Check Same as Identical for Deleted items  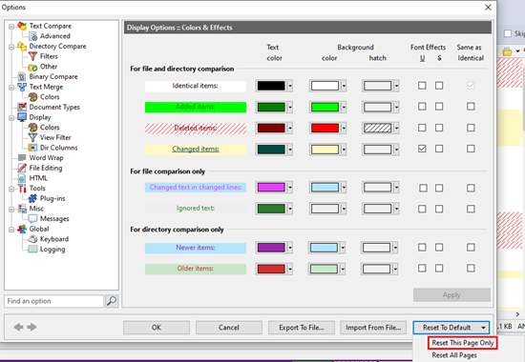[471, 128]
